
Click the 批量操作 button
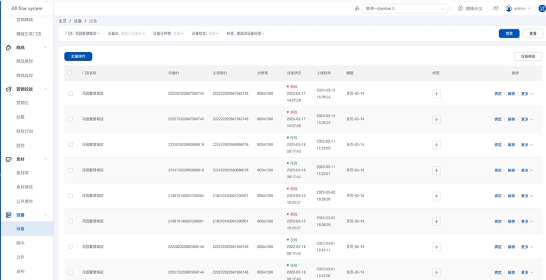[x=78, y=57]
